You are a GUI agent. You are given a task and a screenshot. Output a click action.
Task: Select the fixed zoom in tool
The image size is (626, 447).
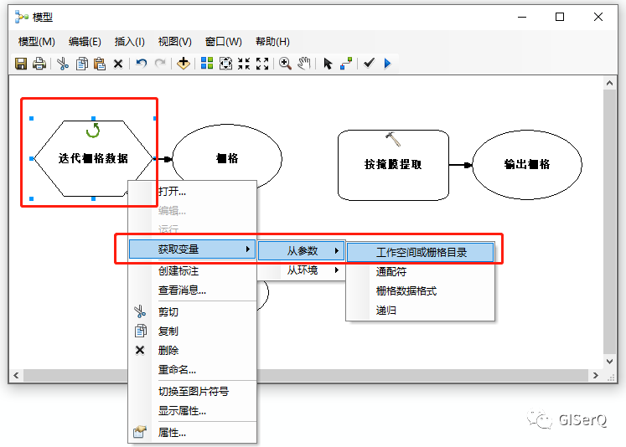[x=244, y=64]
